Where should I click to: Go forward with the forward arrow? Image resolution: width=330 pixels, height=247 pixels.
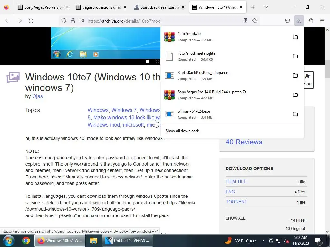pyautogui.click(x=19, y=21)
